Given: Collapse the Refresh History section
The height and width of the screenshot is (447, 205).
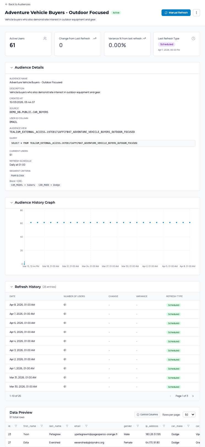Looking at the screenshot, I should tap(12, 287).
